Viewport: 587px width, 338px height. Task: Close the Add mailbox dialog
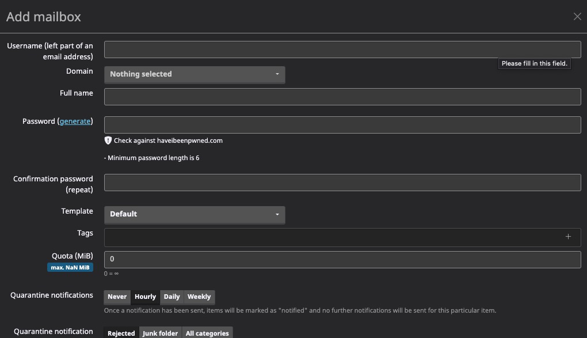tap(577, 16)
